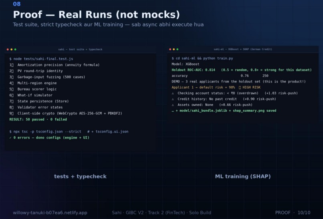This screenshot has height=219, width=323.
Task: Click 'PROOF · 10/10' page indicator
Action: click(293, 213)
